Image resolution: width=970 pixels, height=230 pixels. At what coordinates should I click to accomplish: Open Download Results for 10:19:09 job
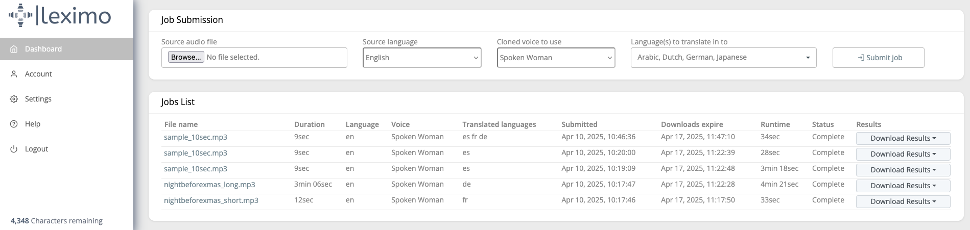[903, 170]
